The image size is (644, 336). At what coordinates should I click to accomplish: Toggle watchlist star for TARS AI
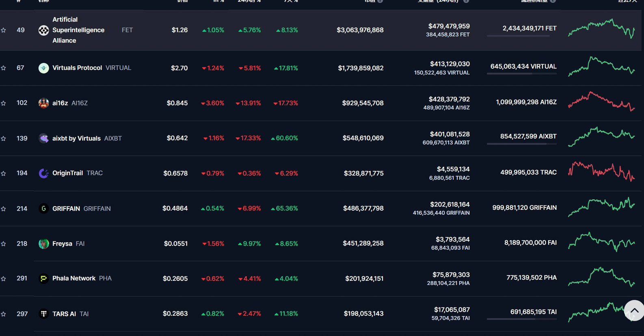tap(3, 314)
